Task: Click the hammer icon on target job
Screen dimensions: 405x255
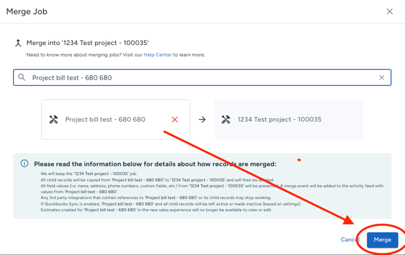Action: click(x=226, y=119)
